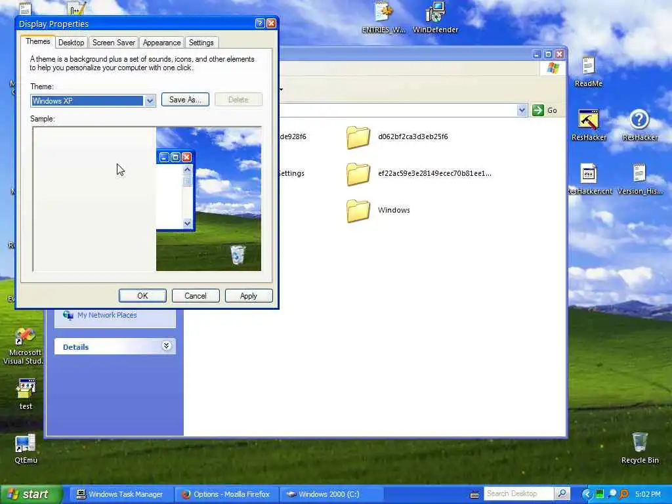Click the Search Desktop magnifier button

(562, 493)
